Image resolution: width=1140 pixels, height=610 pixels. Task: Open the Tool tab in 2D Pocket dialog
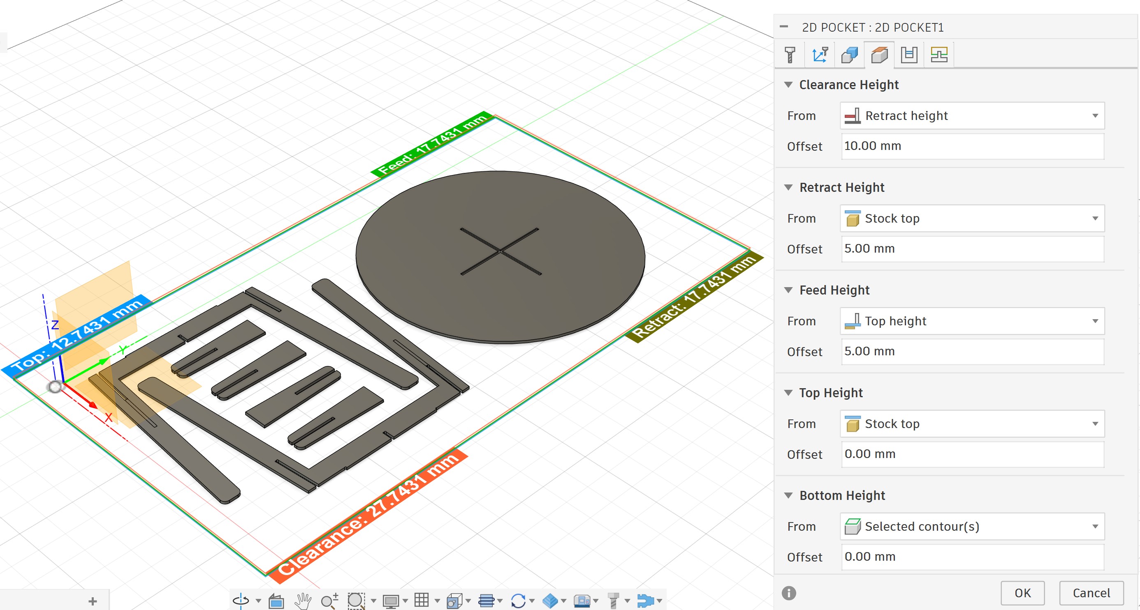pos(790,55)
